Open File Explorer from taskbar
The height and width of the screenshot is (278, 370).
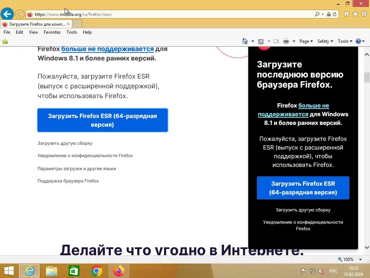51,271
